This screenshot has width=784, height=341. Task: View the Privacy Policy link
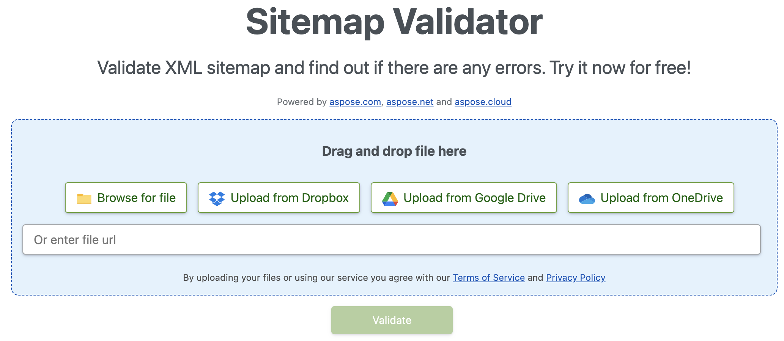click(575, 278)
